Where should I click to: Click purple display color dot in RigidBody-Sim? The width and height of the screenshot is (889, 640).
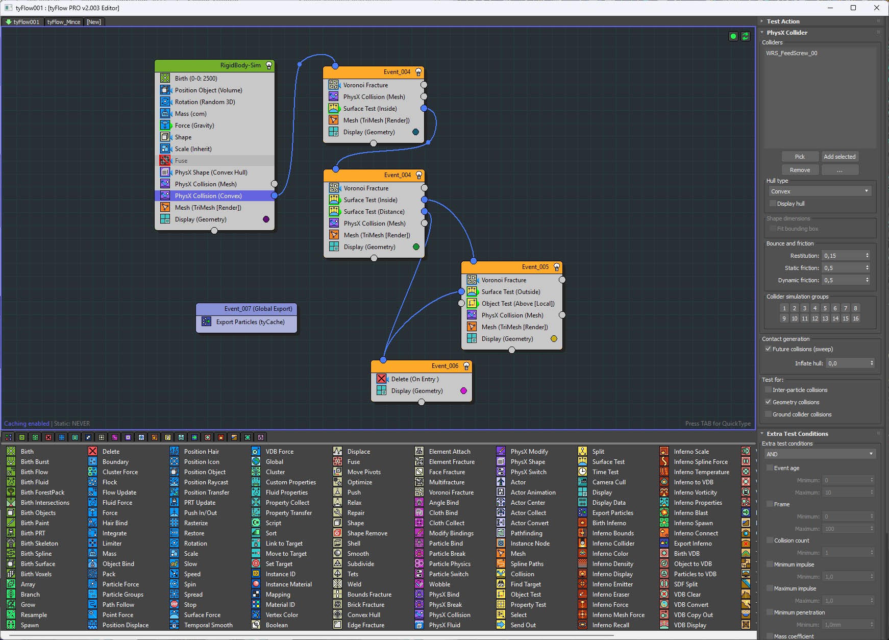[x=266, y=219]
